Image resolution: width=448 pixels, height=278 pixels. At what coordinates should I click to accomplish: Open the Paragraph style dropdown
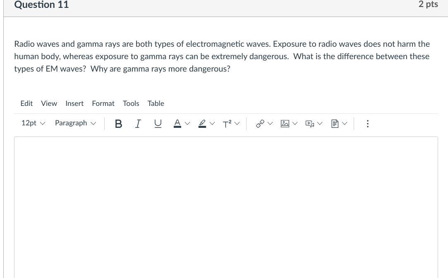tap(75, 123)
